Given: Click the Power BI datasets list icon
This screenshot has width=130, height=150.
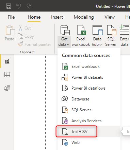Looking at the screenshot, I should point(65,77).
